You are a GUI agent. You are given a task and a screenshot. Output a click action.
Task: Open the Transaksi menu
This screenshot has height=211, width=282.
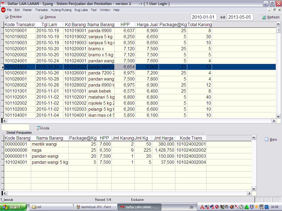(41, 10)
